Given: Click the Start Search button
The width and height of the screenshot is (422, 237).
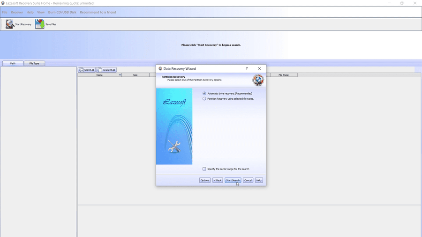Looking at the screenshot, I should [233, 180].
